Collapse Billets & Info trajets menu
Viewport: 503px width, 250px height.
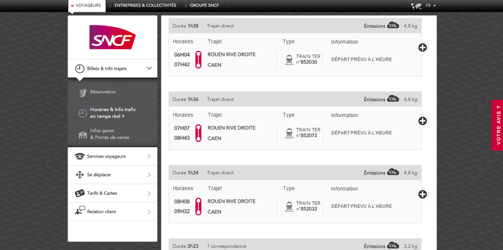[149, 69]
